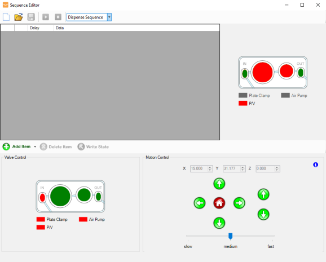Toggle P/V in Valve Control
The image size is (326, 262).
tap(45, 227)
